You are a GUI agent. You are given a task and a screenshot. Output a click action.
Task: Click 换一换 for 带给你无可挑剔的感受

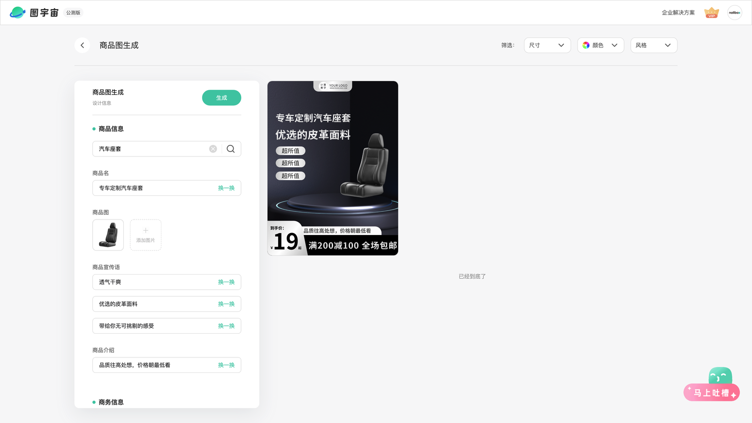(x=226, y=326)
